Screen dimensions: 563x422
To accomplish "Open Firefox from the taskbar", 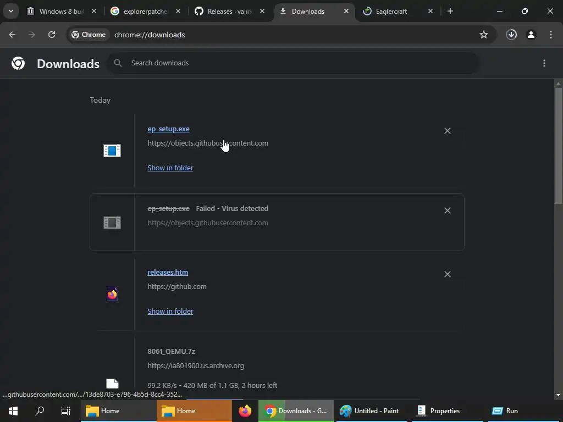I will tap(245, 411).
